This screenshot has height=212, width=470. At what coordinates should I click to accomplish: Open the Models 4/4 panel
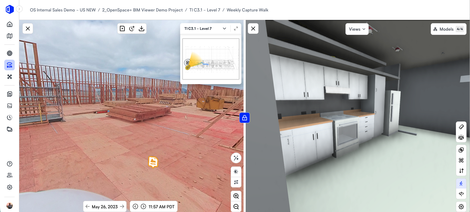tap(449, 29)
